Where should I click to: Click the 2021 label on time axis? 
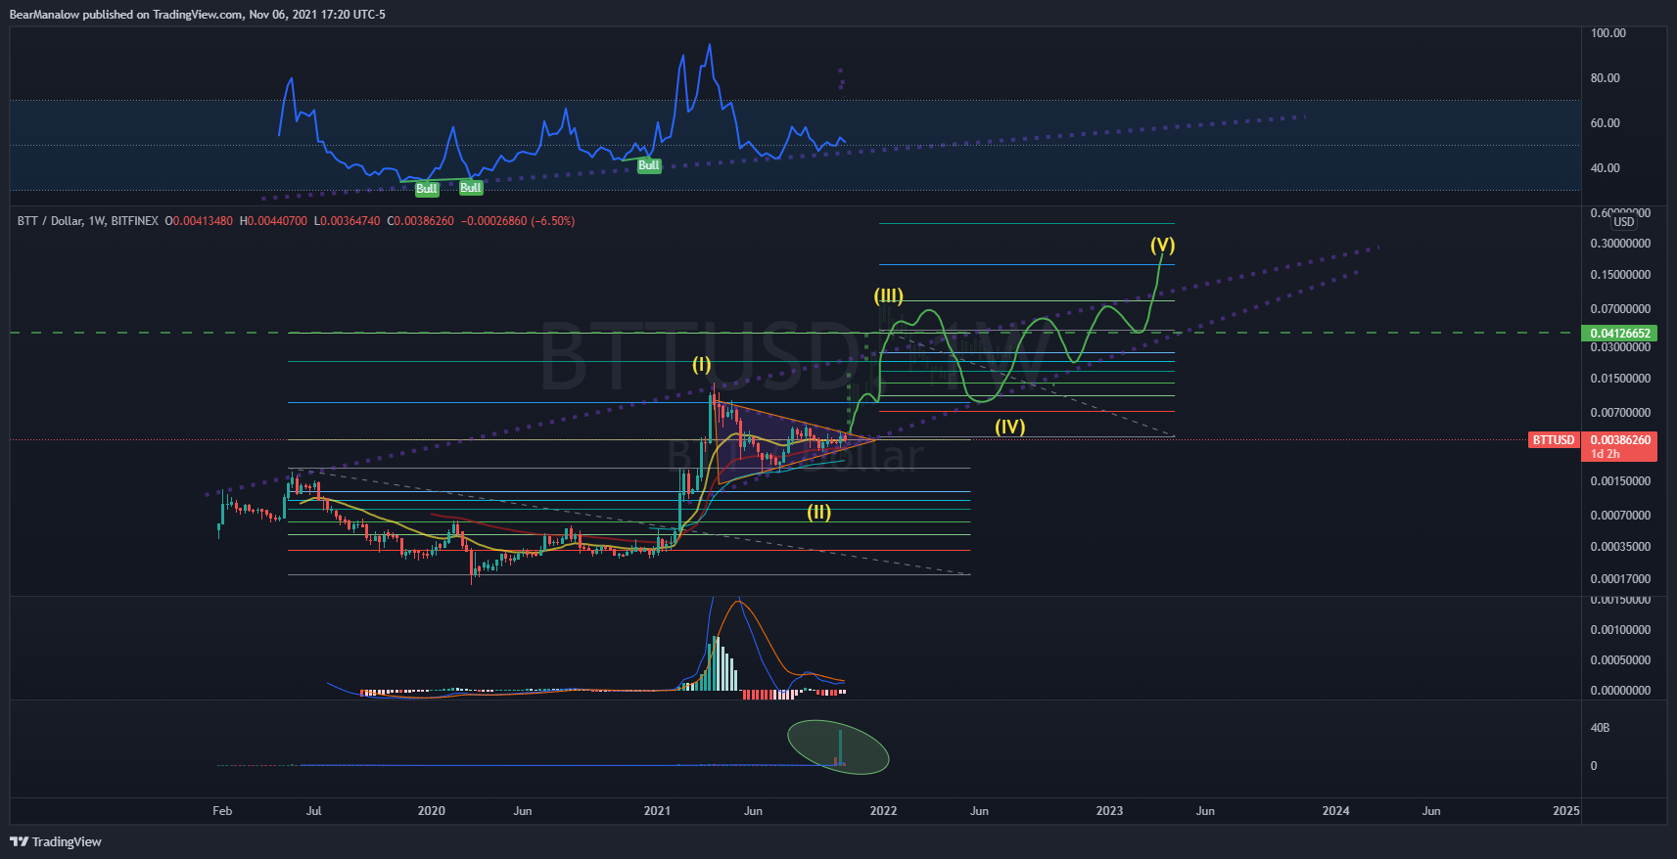pos(658,811)
